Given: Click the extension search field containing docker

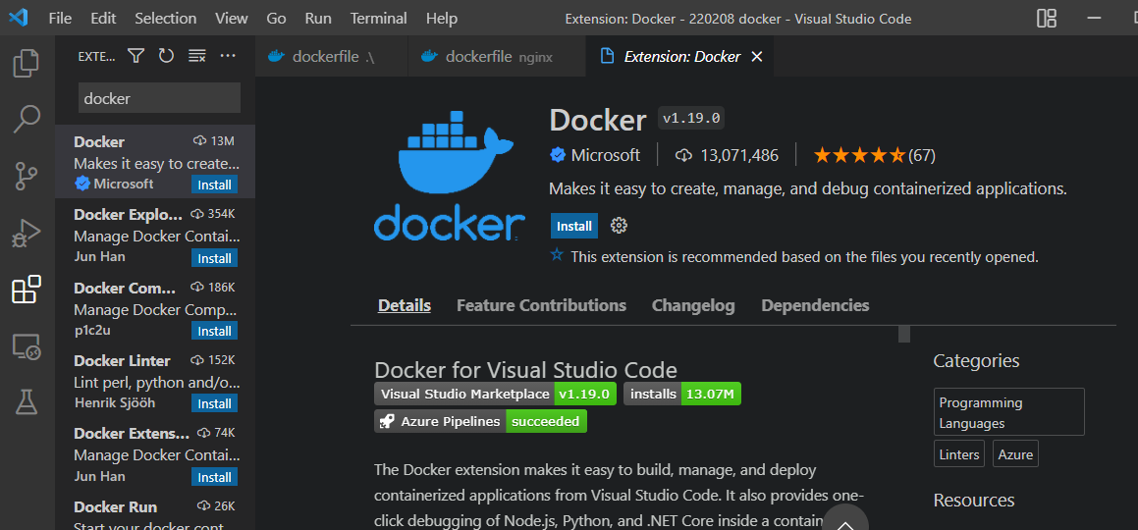Looking at the screenshot, I should click(159, 98).
